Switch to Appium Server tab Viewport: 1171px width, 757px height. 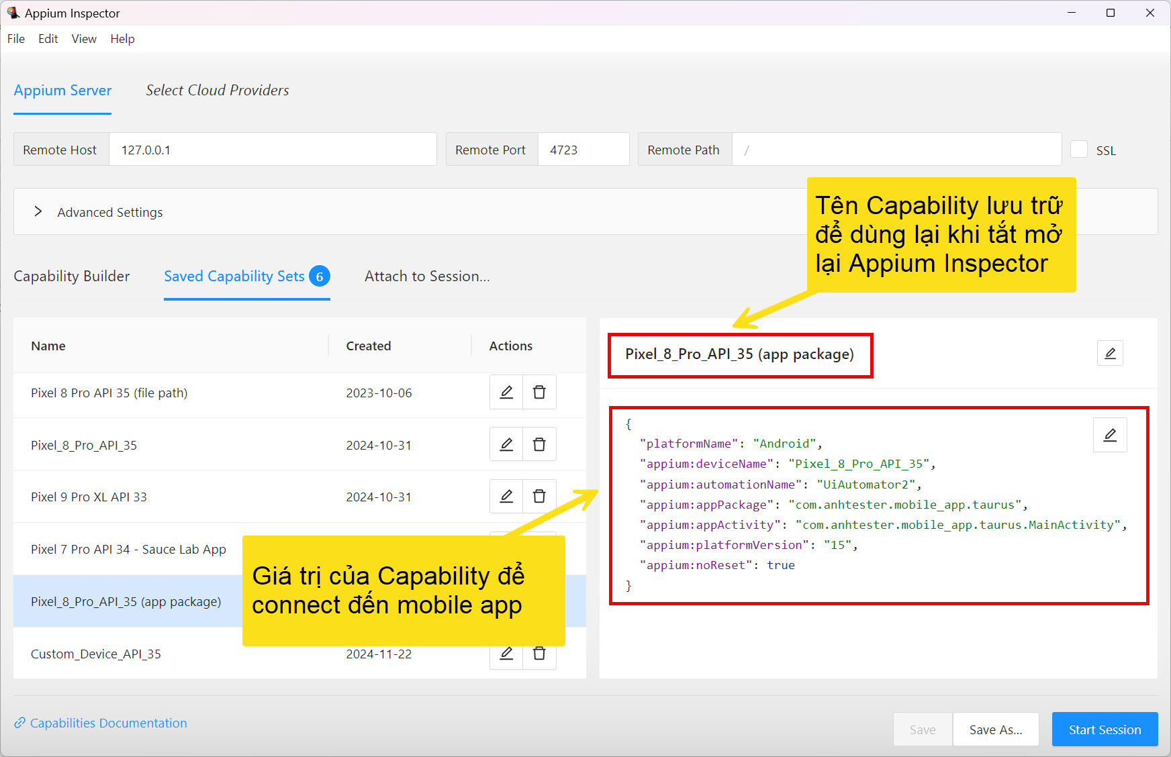point(62,91)
